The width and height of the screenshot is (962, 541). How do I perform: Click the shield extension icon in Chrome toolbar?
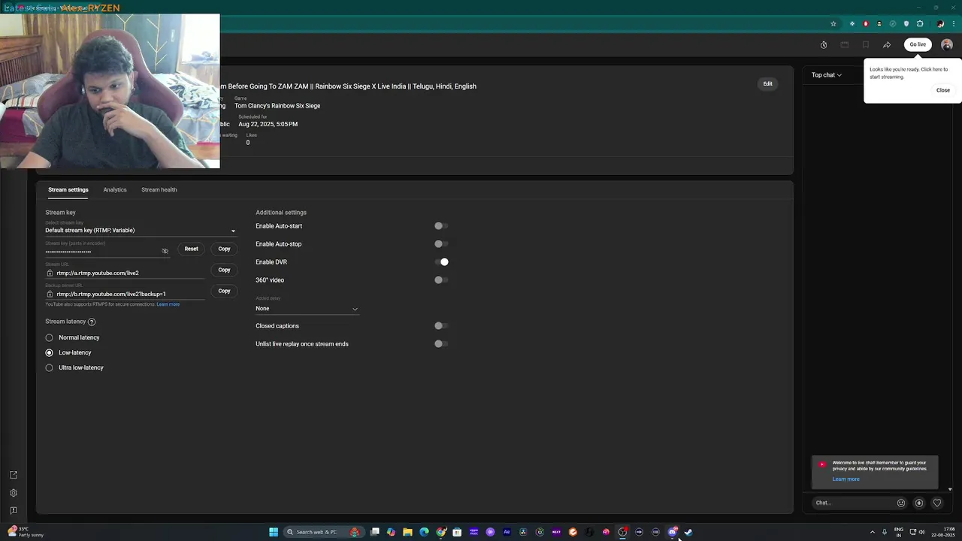tap(906, 24)
